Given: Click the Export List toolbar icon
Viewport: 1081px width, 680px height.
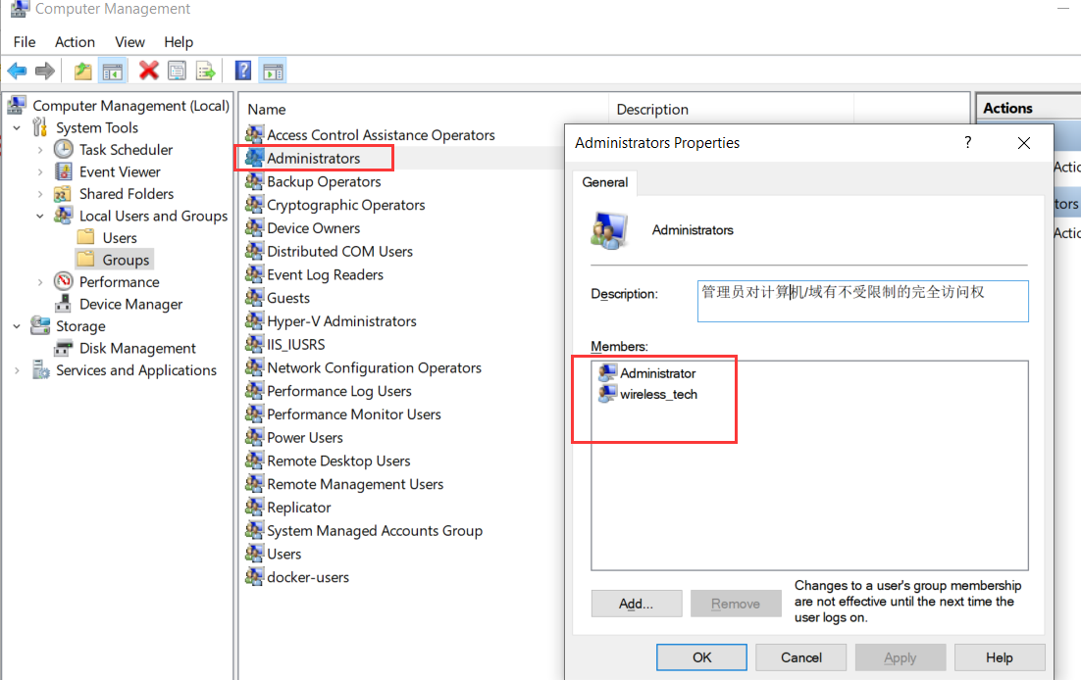Looking at the screenshot, I should click(205, 70).
